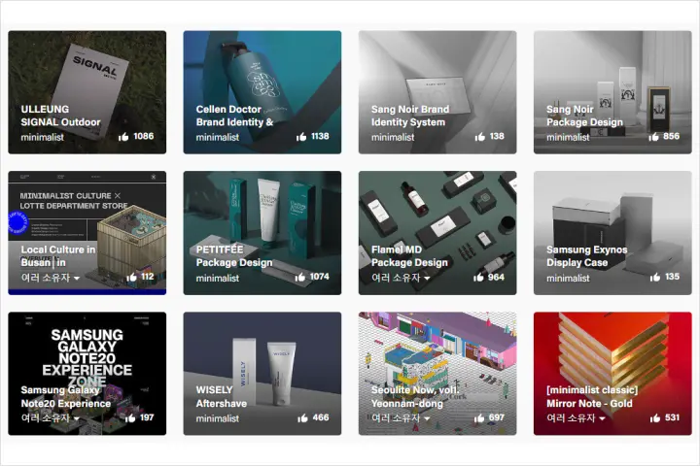Image resolution: width=700 pixels, height=466 pixels.
Task: Like the PETITFEE Package Design project
Action: (300, 277)
